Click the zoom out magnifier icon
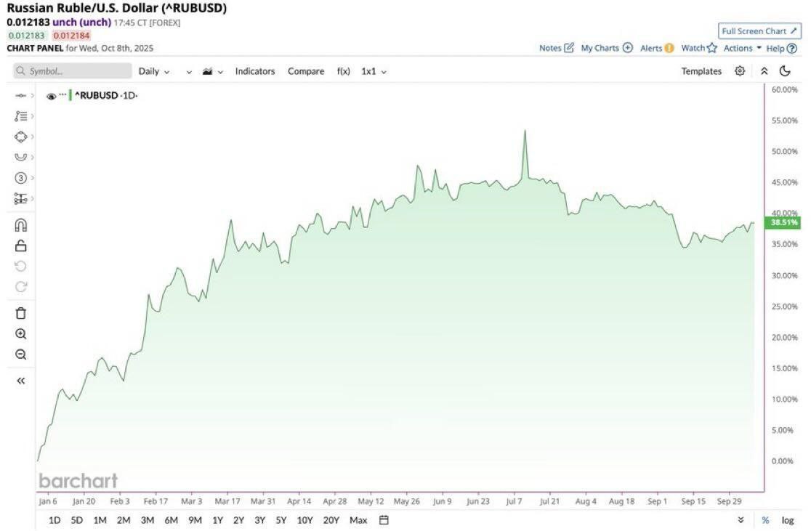This screenshot has width=811, height=531. pyautogui.click(x=20, y=354)
